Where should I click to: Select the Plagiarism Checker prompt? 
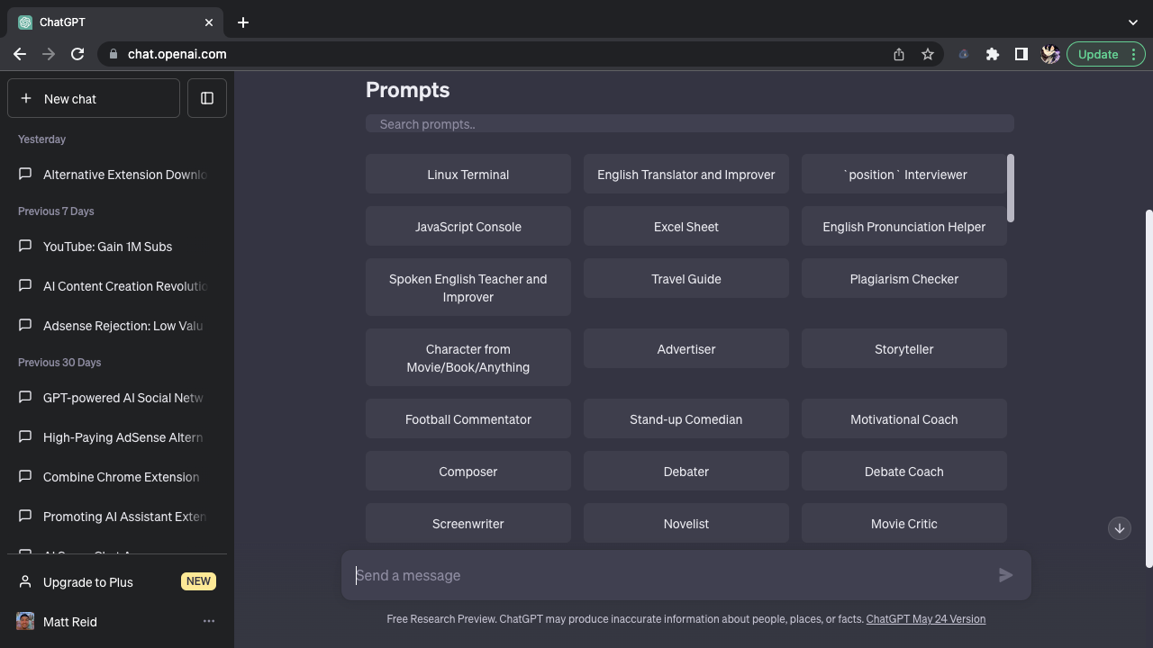(x=904, y=278)
